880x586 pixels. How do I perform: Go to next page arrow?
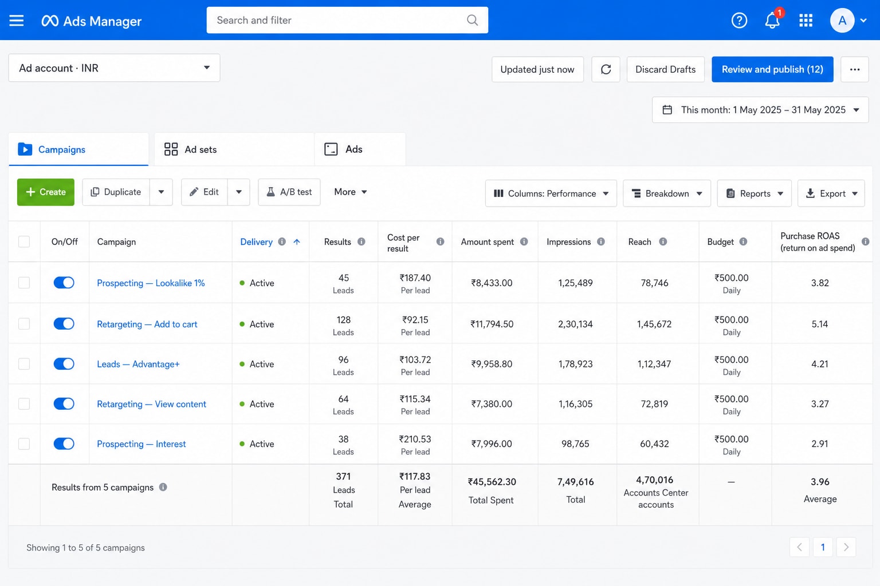coord(846,547)
